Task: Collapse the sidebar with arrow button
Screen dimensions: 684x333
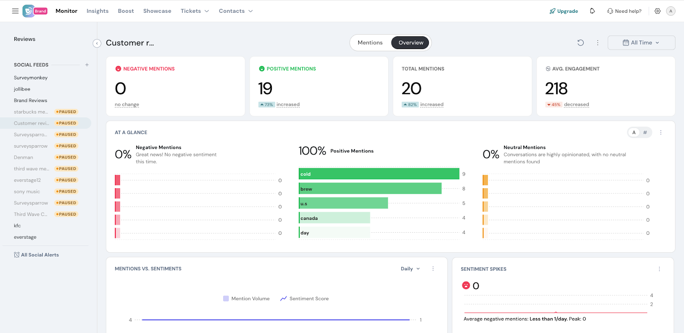Action: pyautogui.click(x=97, y=43)
